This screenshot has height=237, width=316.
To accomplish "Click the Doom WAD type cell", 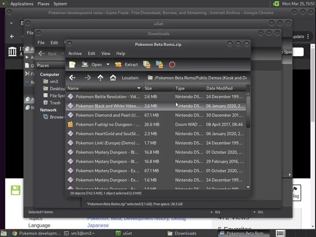I will point(189,124).
